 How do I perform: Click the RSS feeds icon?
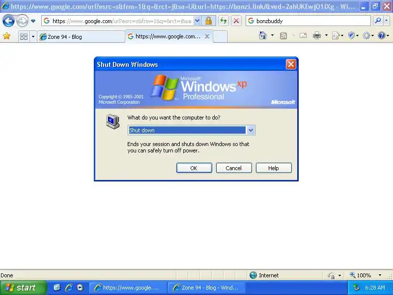click(283, 36)
